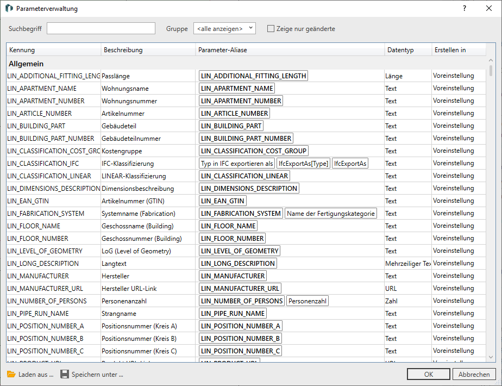
Task: Click LIN_APARTMENT_NUMBER in the Kennung column
Action: (x=46, y=101)
